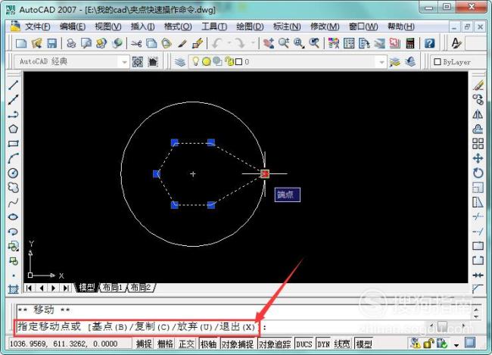This screenshot has width=492, height=355.
Task: Select the Ellipse Arc tool
Action: [x=13, y=232]
